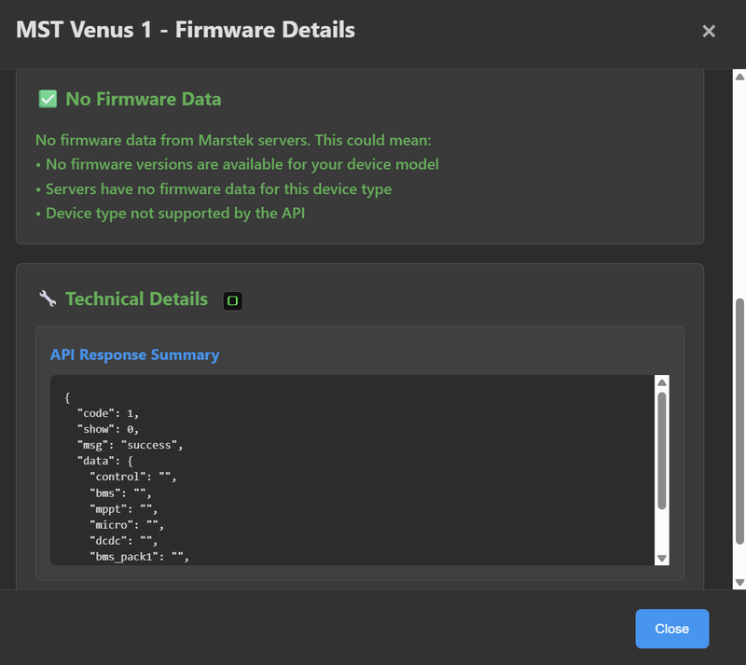
Task: Click the API Response Summary heading
Action: click(134, 354)
